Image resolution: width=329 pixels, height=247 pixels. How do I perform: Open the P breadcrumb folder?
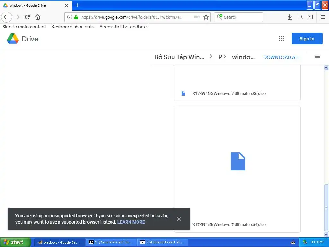(220, 57)
